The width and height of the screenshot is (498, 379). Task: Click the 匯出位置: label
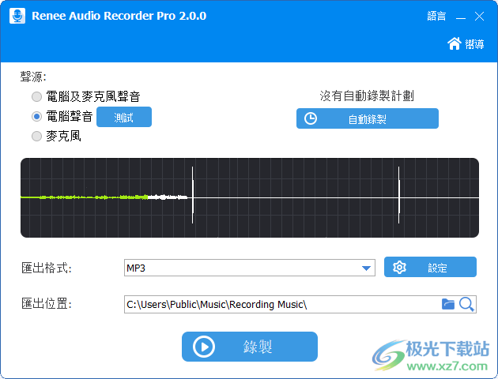pos(47,304)
